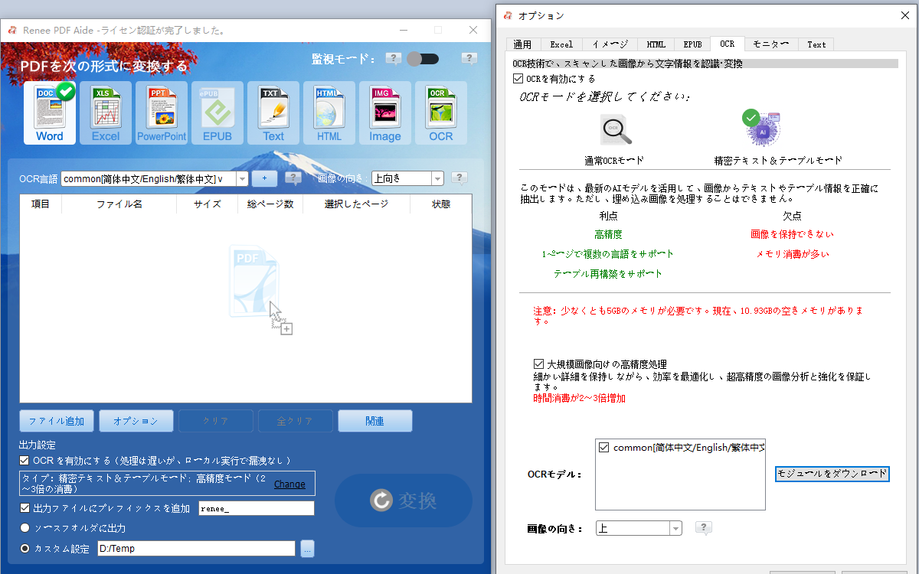The image size is (919, 574).
Task: Select the Word output format icon
Action: (x=50, y=113)
